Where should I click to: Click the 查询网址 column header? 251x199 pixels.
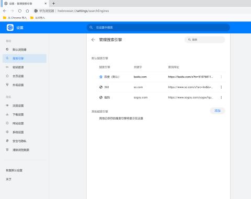point(174,67)
